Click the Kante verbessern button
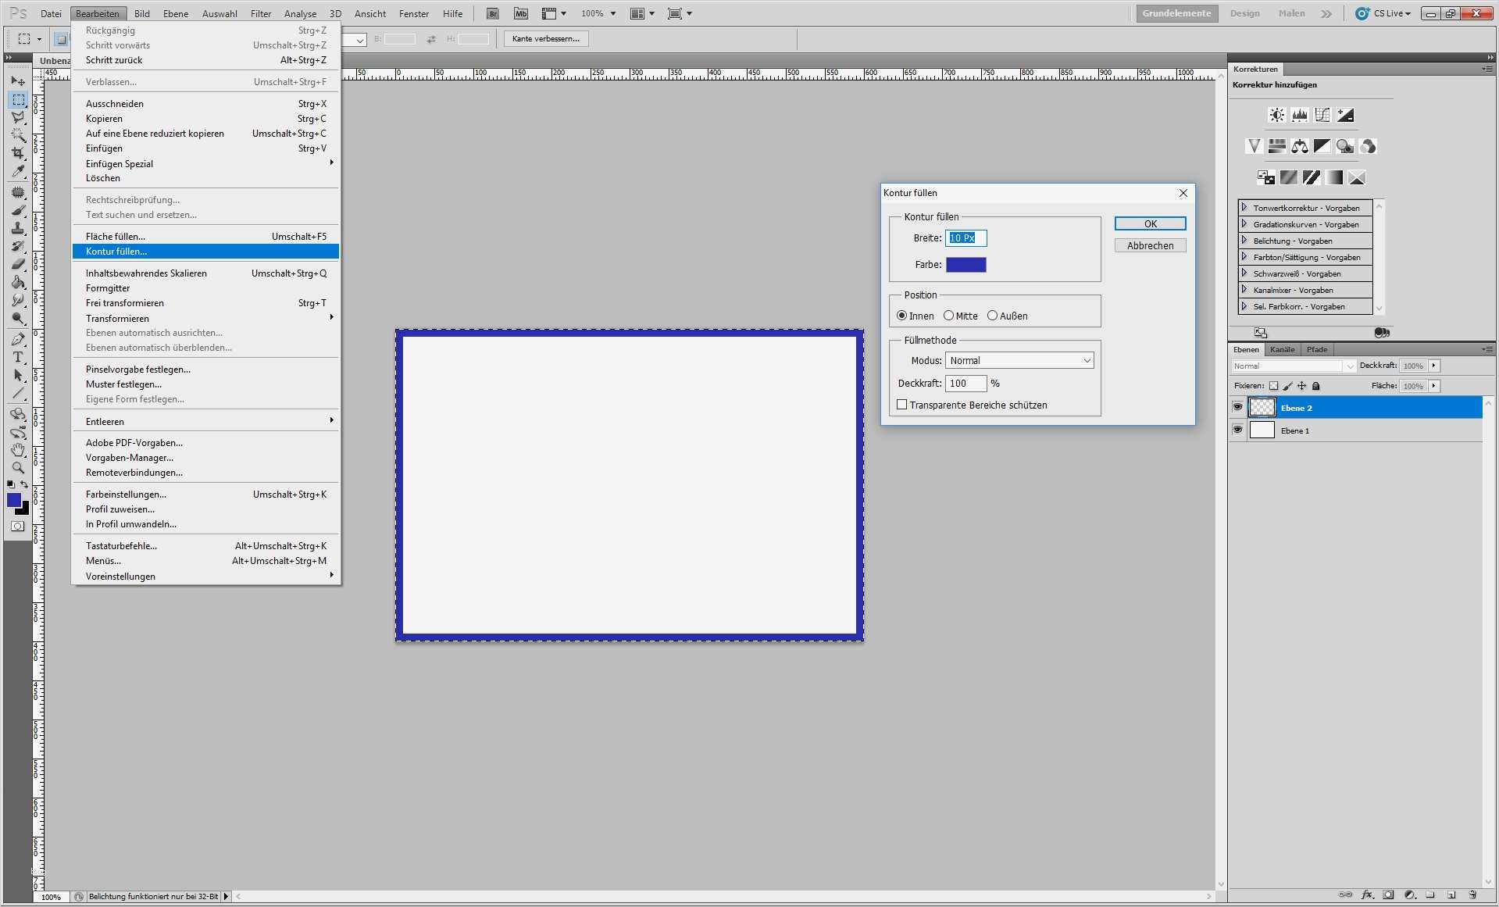This screenshot has width=1499, height=907. 546,38
